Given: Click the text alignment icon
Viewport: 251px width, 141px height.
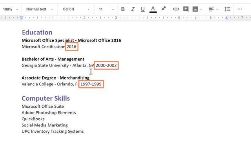Looking at the screenshot, I should point(211,9).
